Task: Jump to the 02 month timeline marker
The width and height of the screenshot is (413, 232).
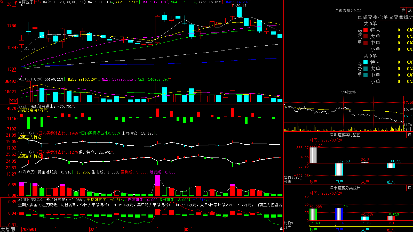Action: coord(92,229)
